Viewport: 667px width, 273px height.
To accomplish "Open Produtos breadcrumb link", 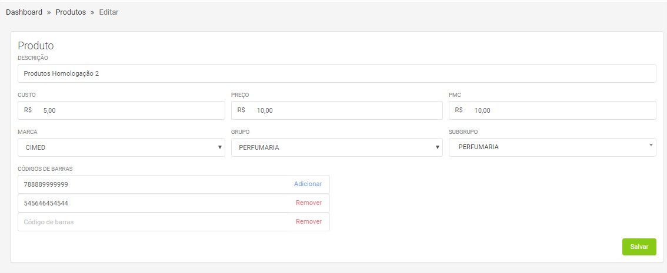I will (71, 12).
